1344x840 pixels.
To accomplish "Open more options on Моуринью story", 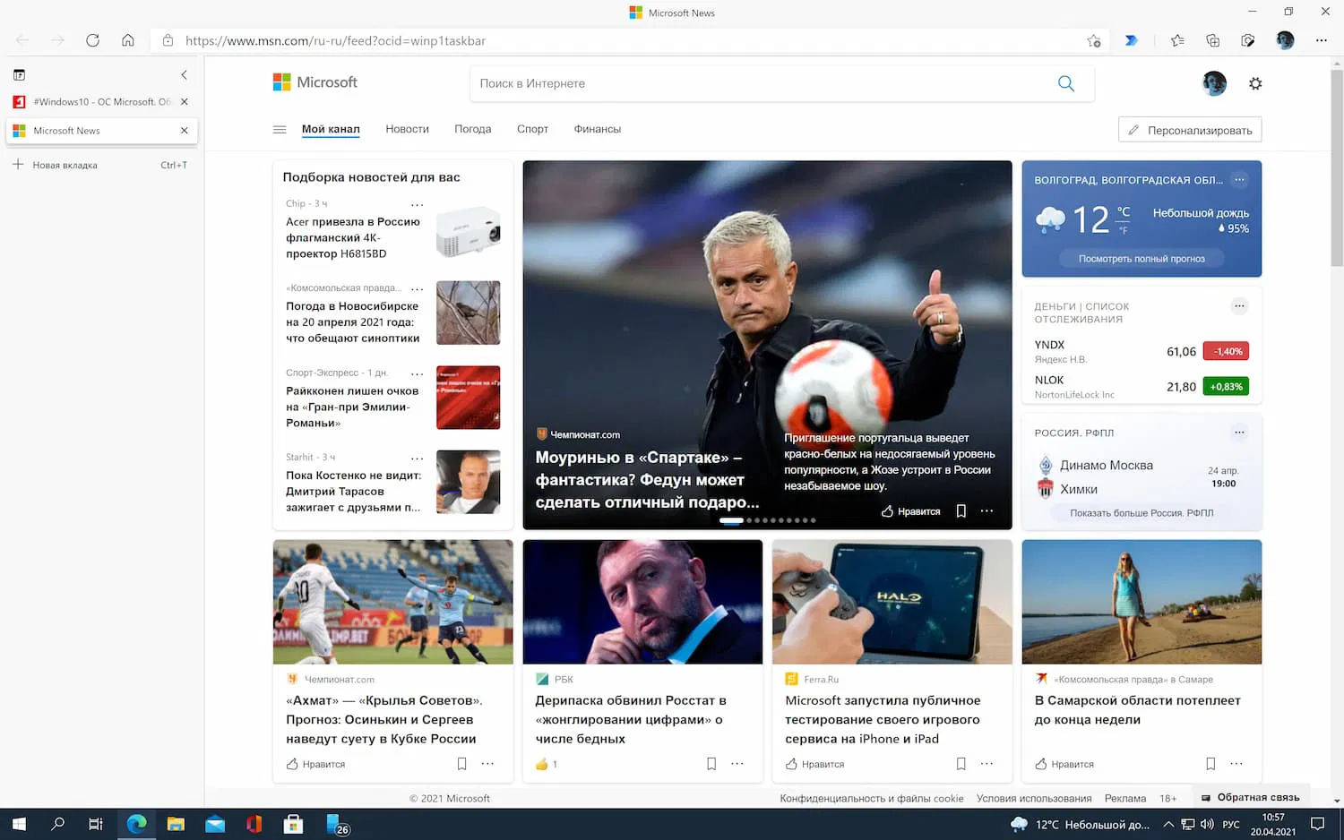I will [986, 511].
